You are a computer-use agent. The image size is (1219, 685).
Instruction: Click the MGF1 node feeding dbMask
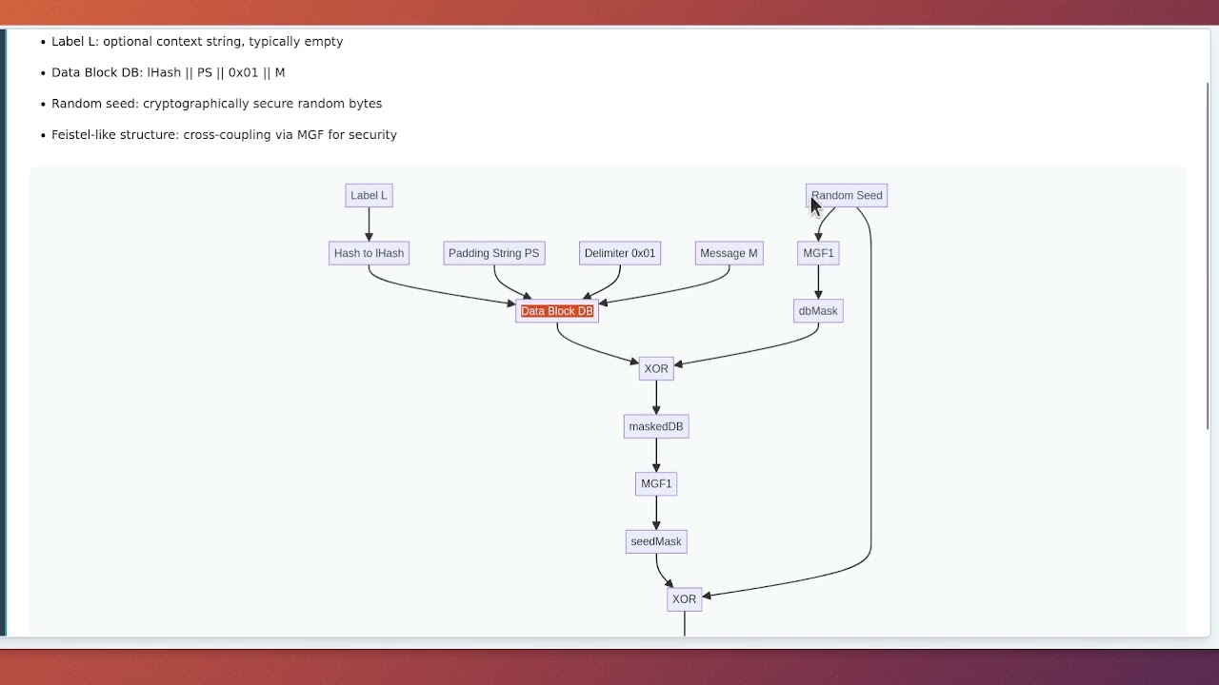[818, 253]
